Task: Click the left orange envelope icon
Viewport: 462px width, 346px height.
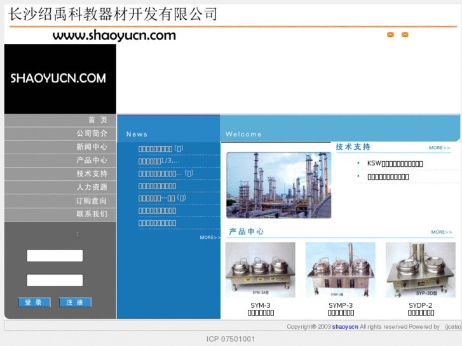Action: (390, 35)
